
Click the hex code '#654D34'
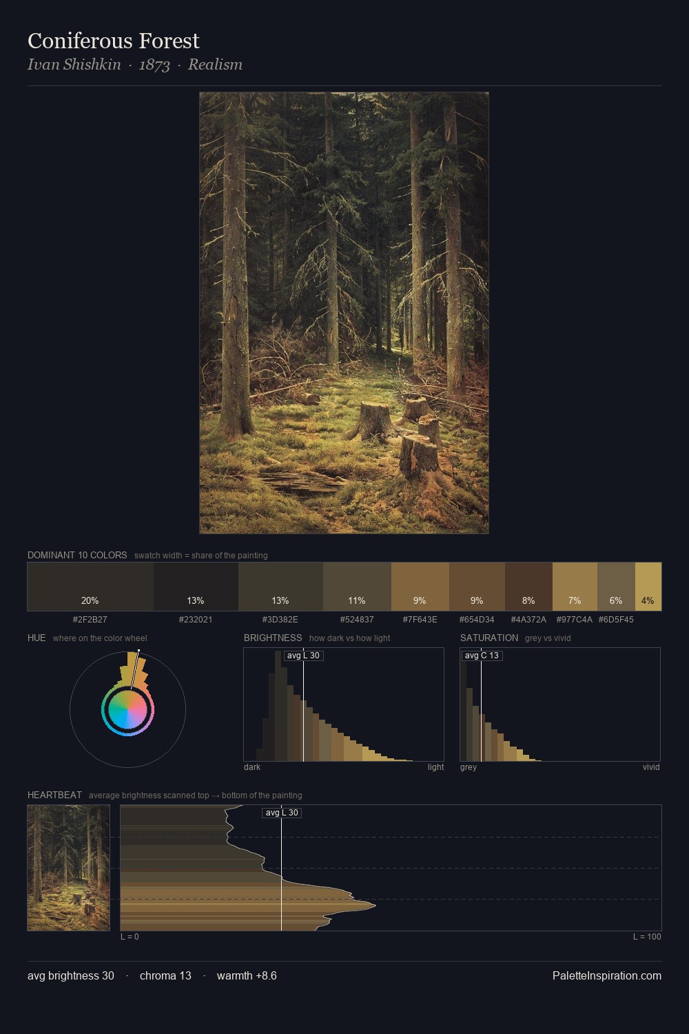[477, 620]
